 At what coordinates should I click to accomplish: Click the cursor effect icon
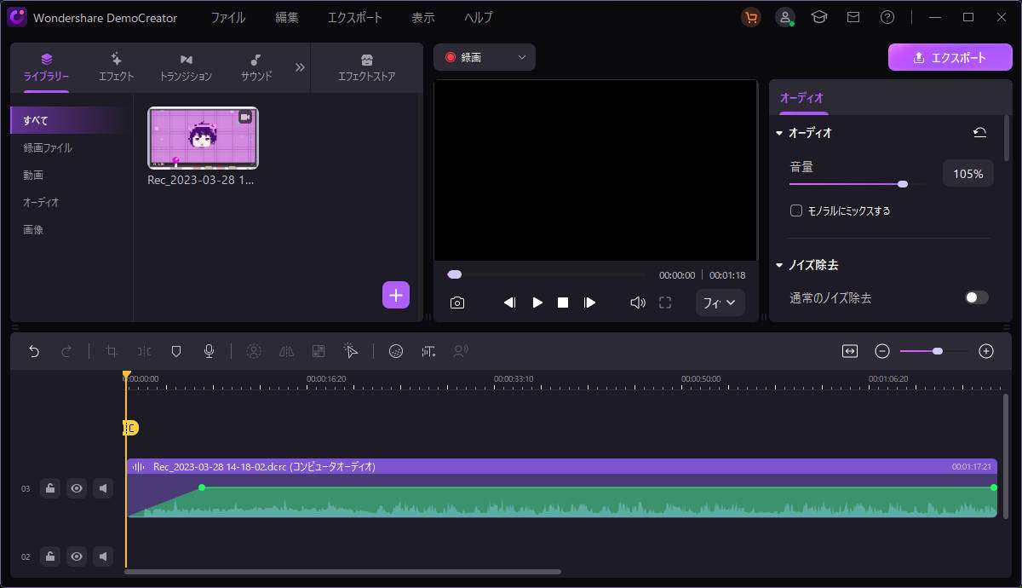tap(351, 351)
